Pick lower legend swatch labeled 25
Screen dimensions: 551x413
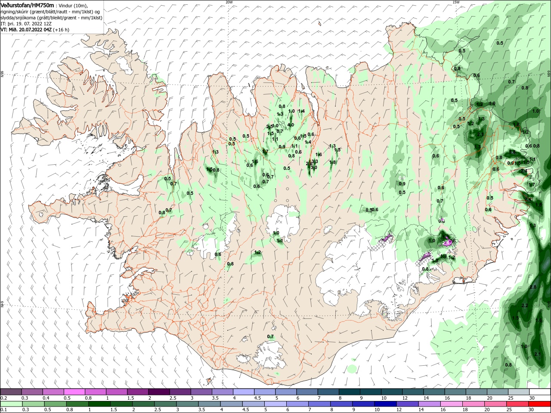coord(518,404)
